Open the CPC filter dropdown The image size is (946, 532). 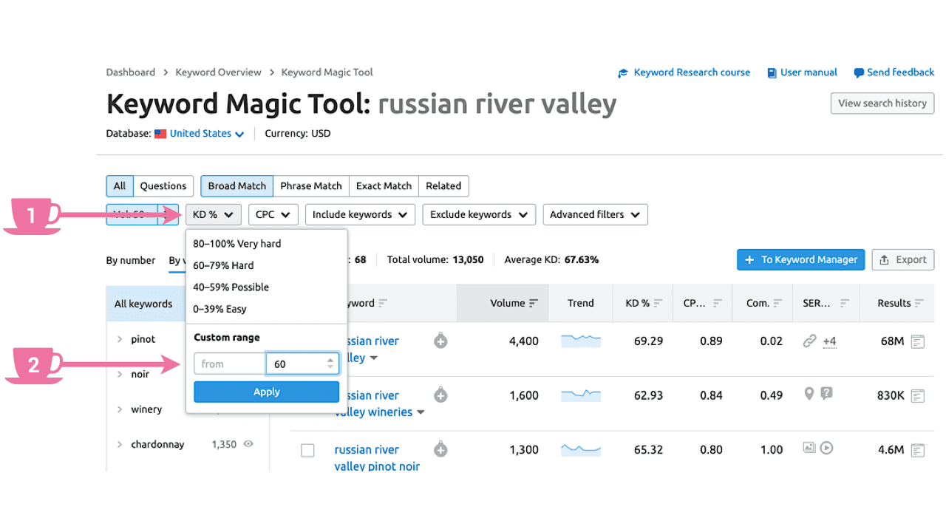[x=273, y=214]
